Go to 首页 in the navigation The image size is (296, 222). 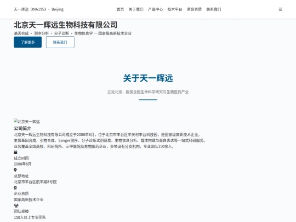[x=120, y=9]
